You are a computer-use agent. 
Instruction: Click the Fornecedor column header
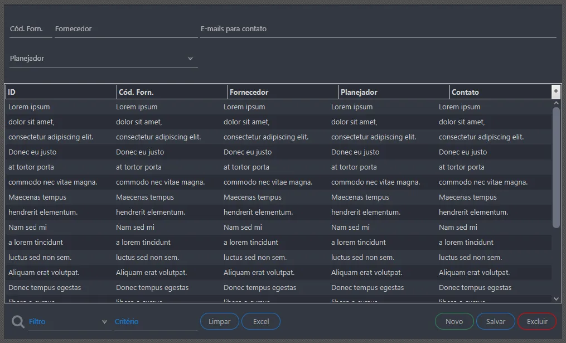283,92
